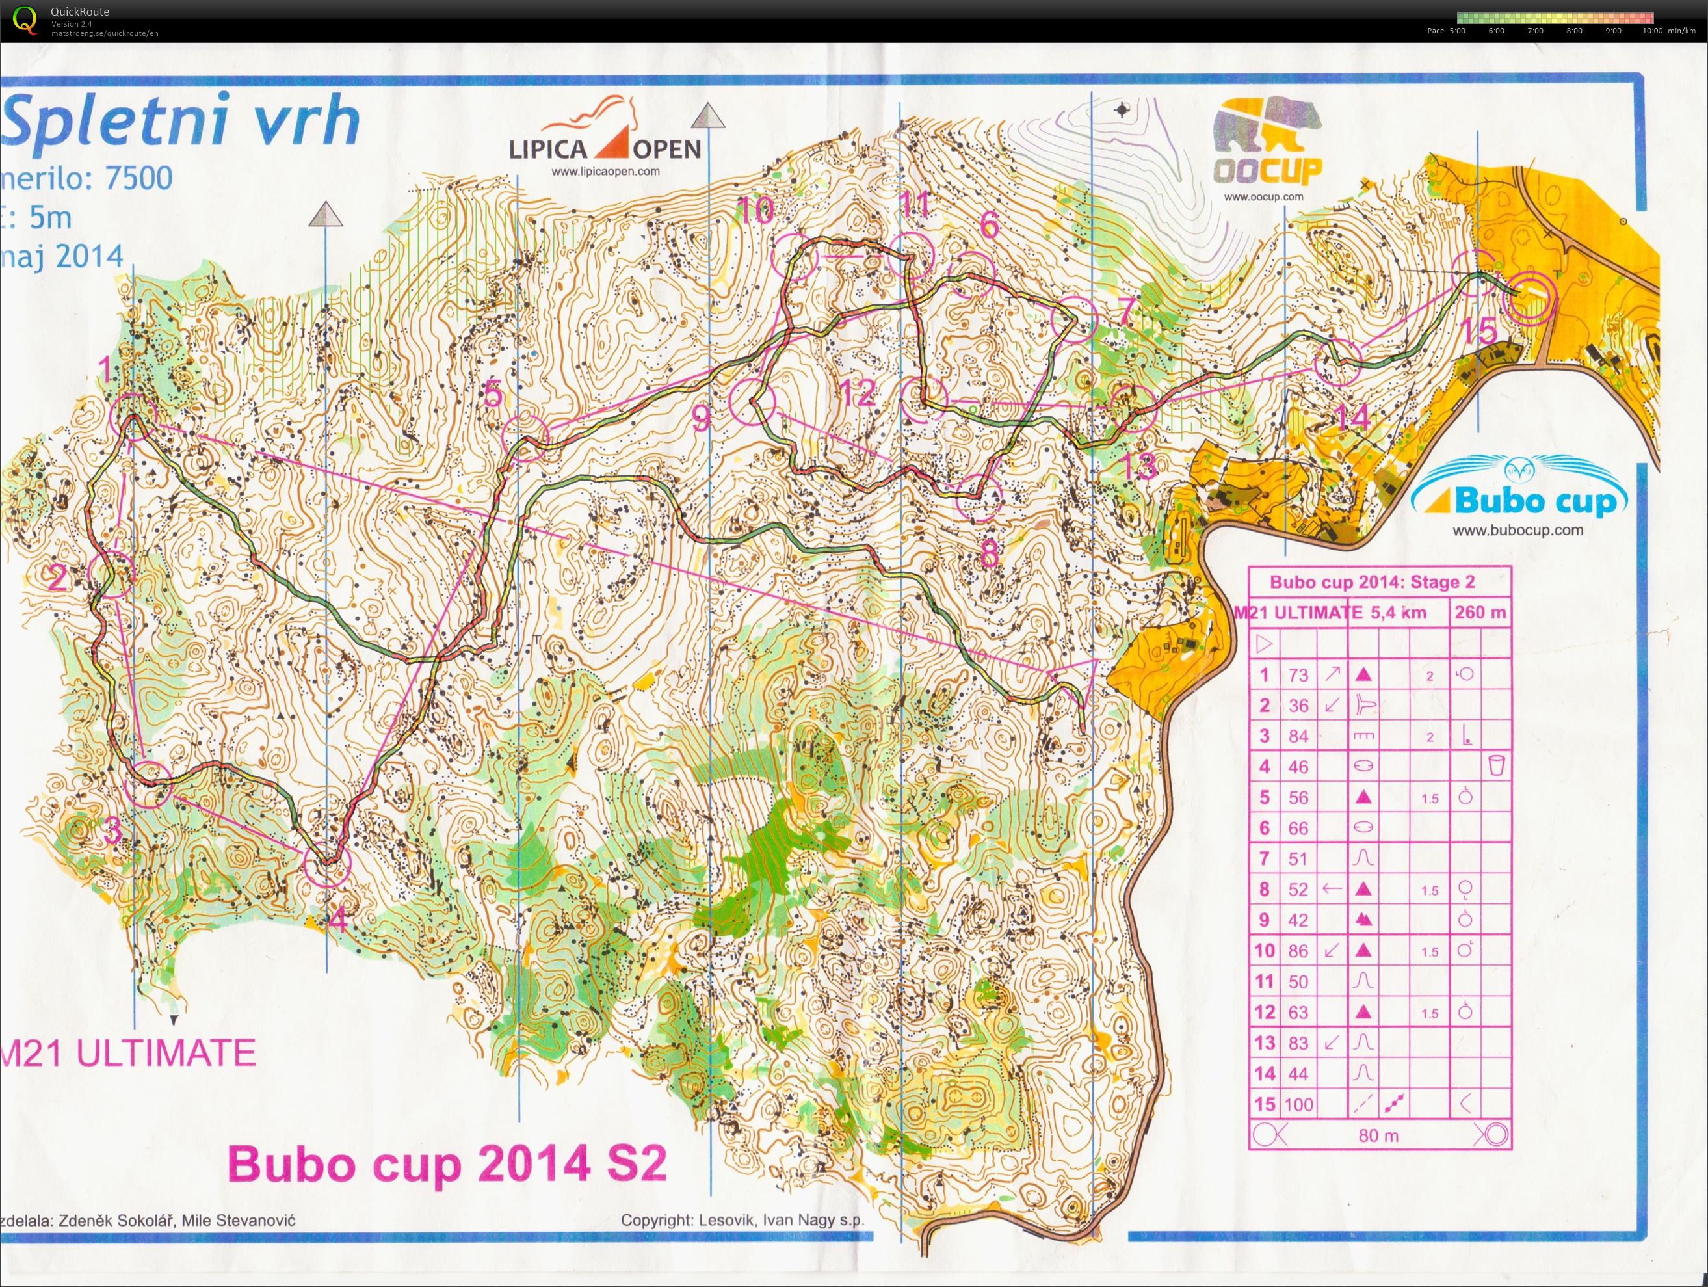Click control code 66 in the table

[1298, 828]
